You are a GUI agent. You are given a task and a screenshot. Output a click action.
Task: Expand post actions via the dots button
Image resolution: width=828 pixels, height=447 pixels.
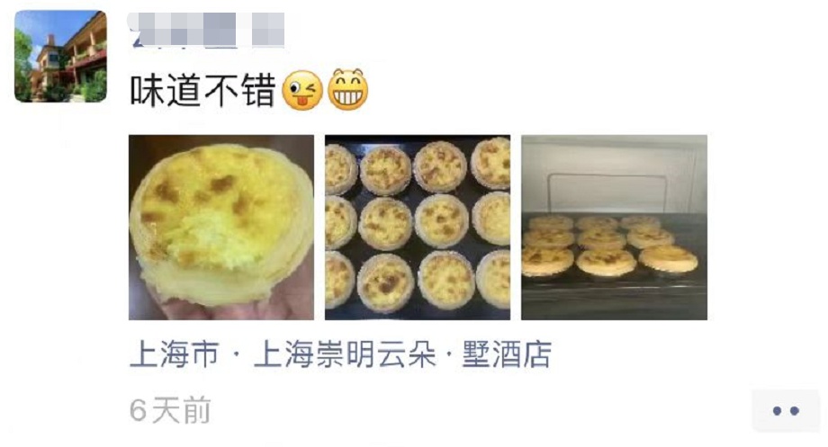point(785,411)
